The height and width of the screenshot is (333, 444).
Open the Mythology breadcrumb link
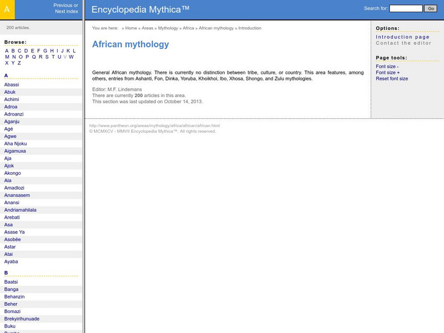(168, 28)
